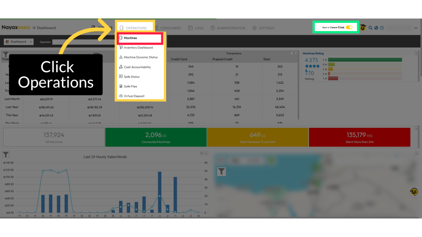
Task: Open Nayax University graduation cap icon
Action: [363, 28]
